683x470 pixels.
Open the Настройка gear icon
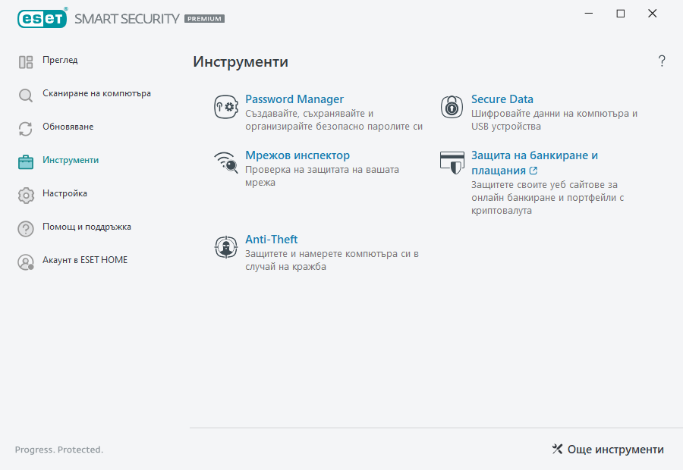click(x=25, y=194)
